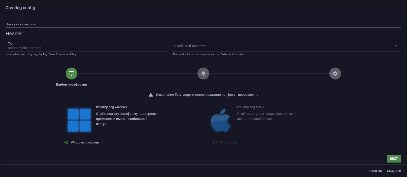
Task: Click the Стиллер под MacOS heading
Action: click(x=251, y=107)
